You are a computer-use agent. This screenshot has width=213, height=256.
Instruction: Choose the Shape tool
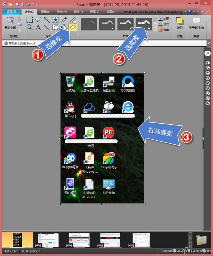pyautogui.click(x=55, y=27)
